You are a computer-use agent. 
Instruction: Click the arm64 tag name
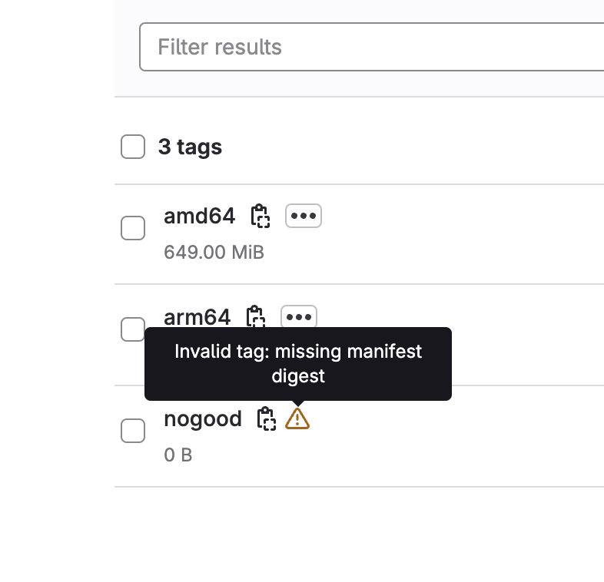tap(197, 316)
